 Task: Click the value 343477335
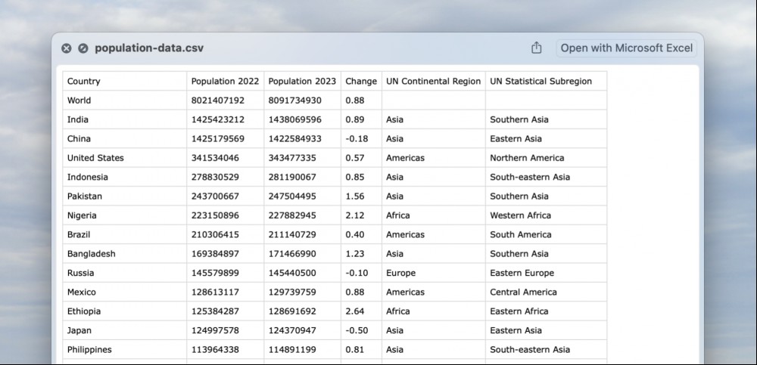tap(292, 158)
